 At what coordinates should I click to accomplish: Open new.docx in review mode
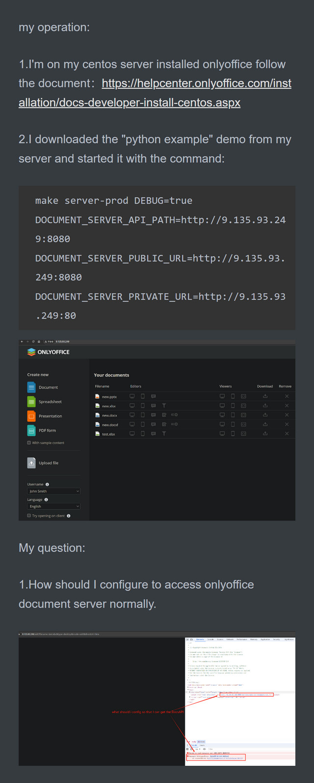[164, 415]
